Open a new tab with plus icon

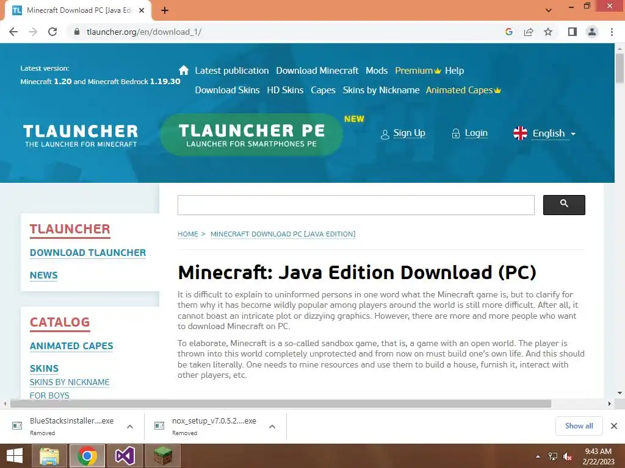165,10
